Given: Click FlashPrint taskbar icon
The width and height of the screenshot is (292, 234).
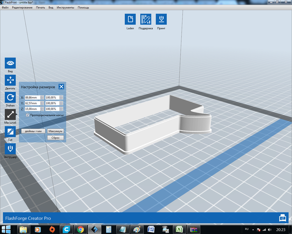Looking at the screenshot, I should [x=94, y=229].
